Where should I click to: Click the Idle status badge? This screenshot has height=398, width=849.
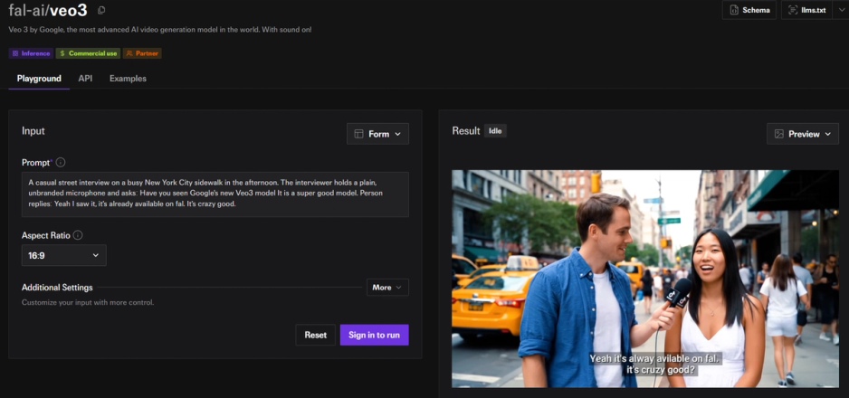coord(495,131)
